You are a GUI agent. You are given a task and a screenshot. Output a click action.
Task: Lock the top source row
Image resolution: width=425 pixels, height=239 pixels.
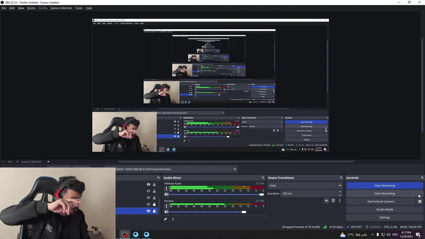(154, 185)
